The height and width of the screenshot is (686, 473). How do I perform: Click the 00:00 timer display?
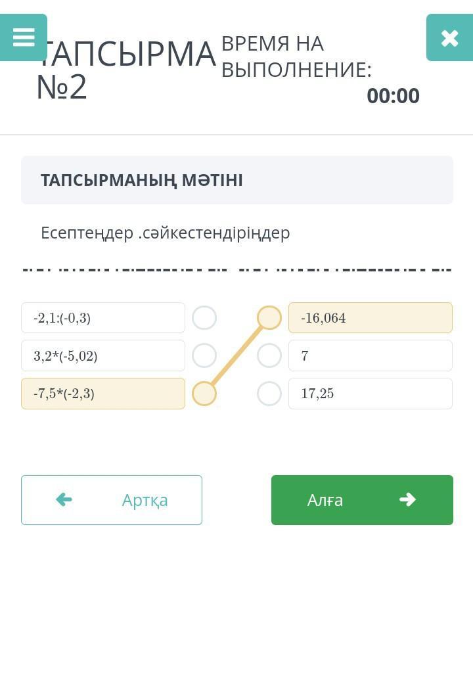[x=393, y=96]
